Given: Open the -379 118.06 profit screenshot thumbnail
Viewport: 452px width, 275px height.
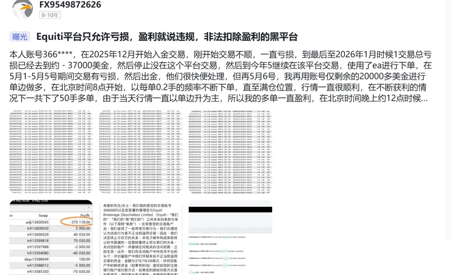Looking at the screenshot, I should coord(51,237).
